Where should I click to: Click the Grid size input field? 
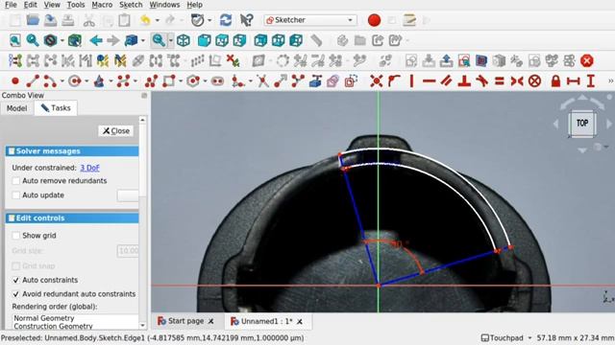[128, 251]
